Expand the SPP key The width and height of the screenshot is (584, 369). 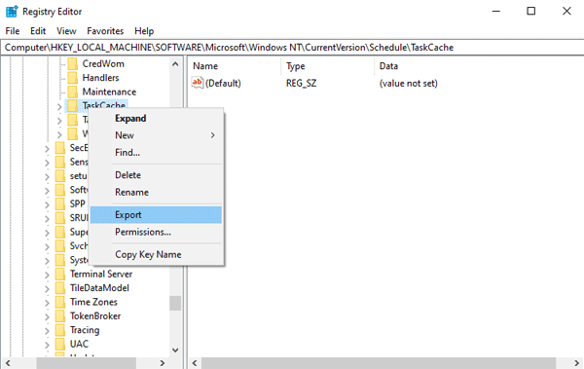coord(47,205)
